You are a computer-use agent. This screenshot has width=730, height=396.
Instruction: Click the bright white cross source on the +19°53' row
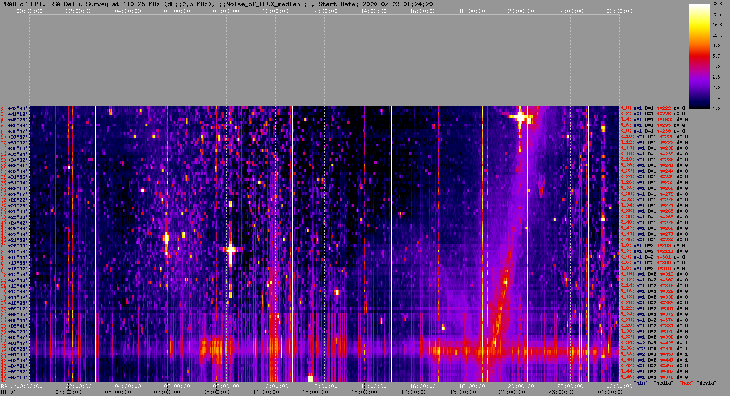pyautogui.click(x=231, y=249)
